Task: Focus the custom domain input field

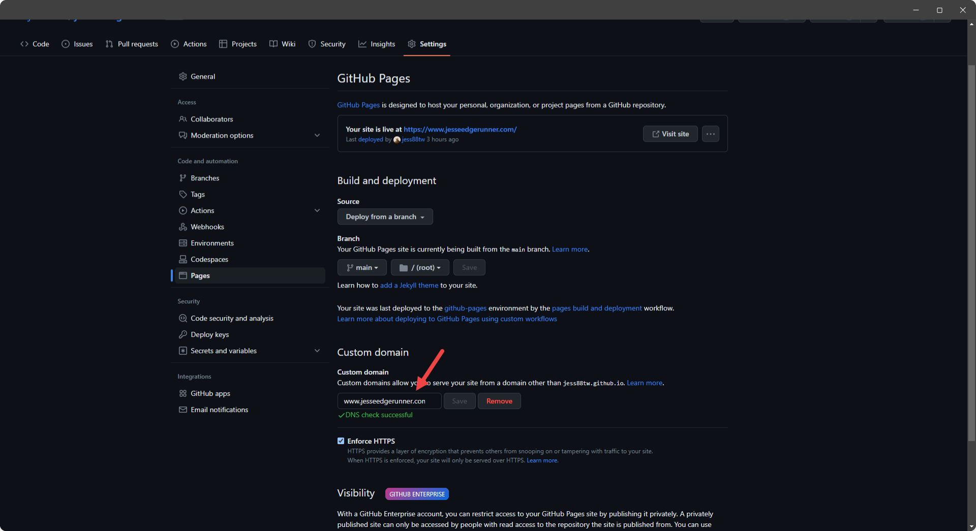Action: pos(389,401)
